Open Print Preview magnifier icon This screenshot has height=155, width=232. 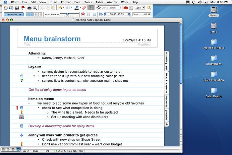(35, 8)
